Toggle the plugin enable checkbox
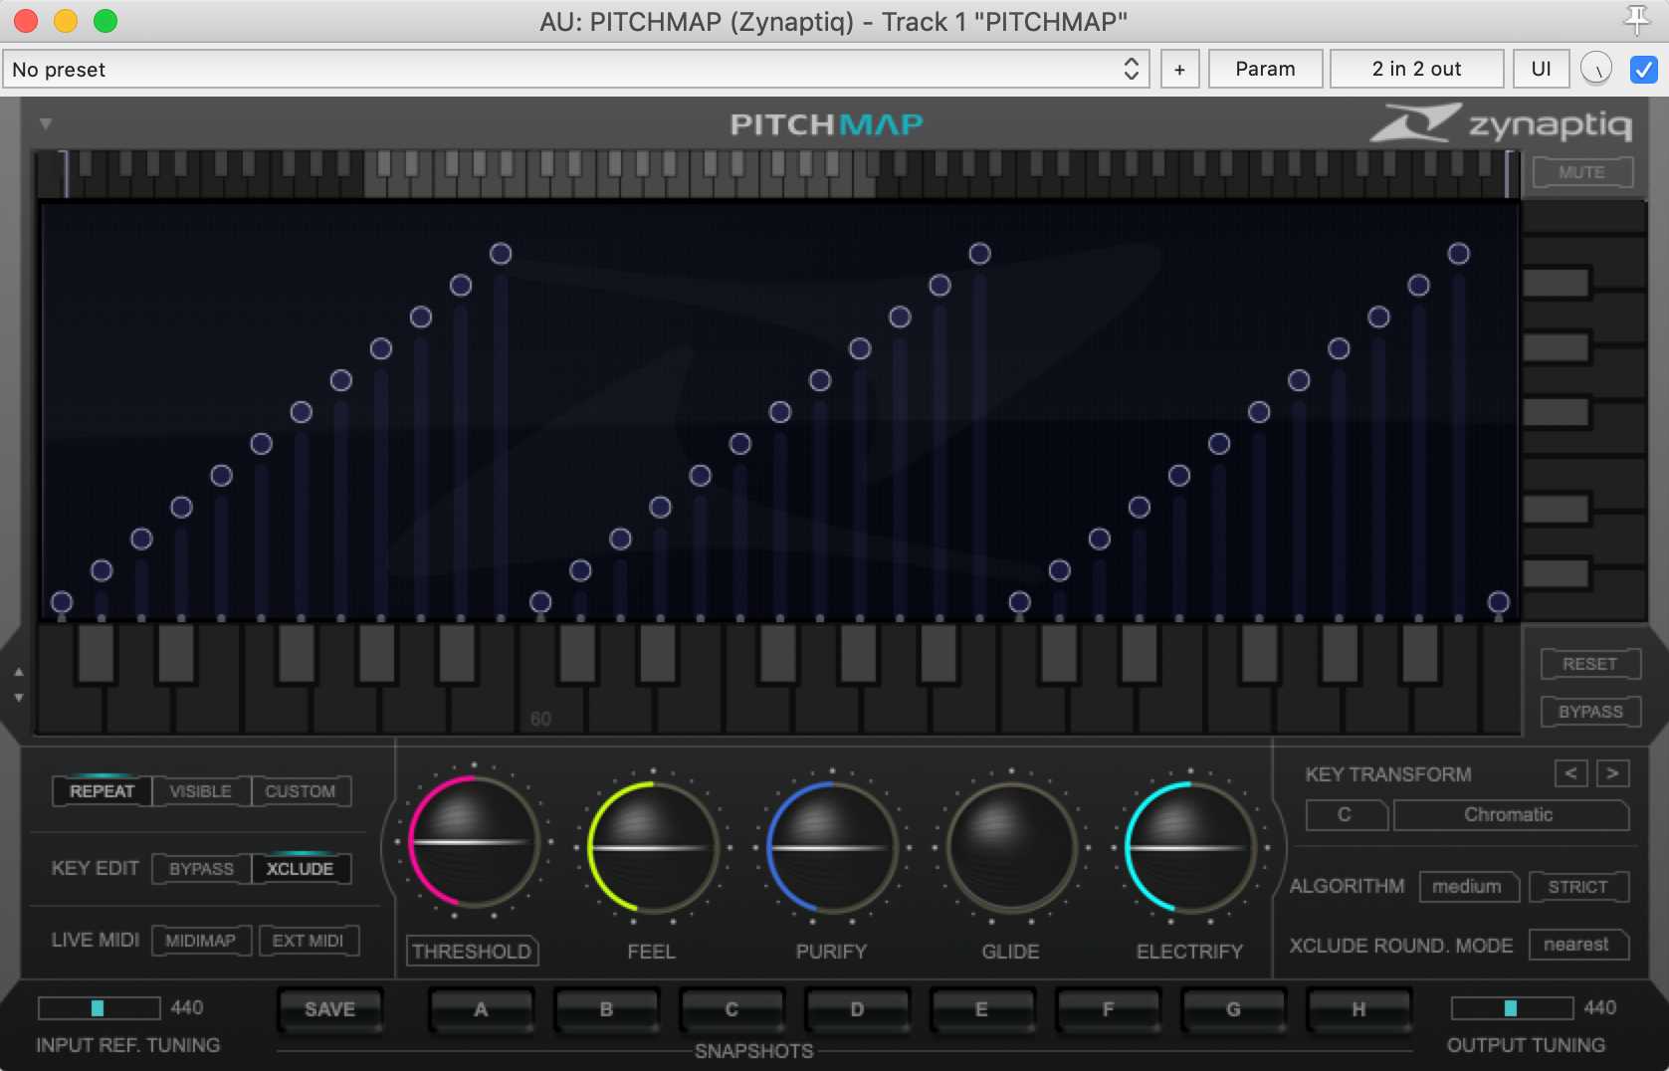The image size is (1669, 1071). (x=1643, y=69)
